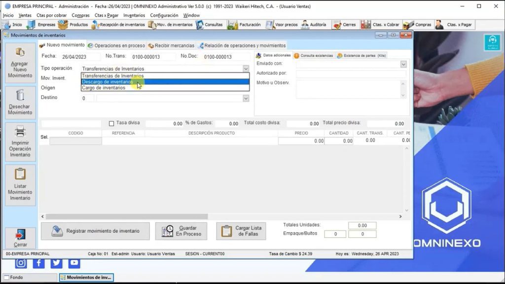Open the YouTube icon on background
The height and width of the screenshot is (284, 505).
coord(74,263)
